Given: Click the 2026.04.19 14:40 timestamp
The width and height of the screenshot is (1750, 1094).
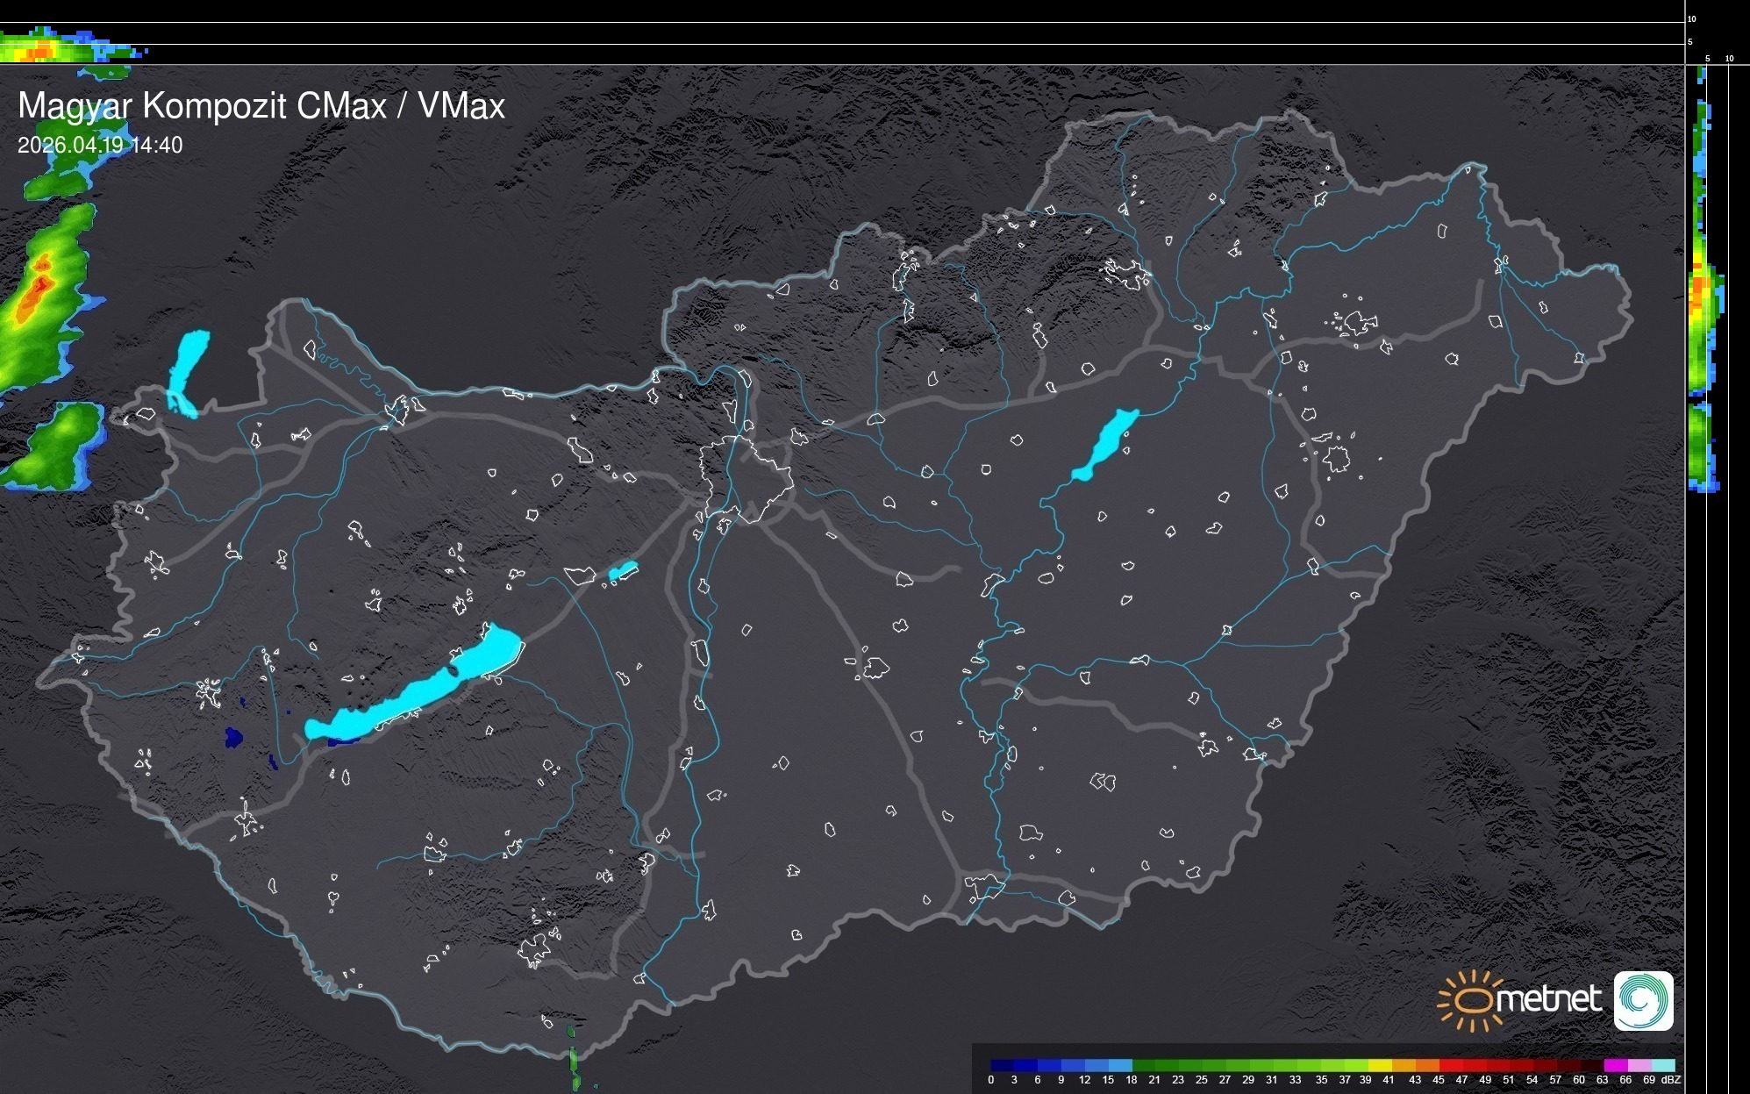Looking at the screenshot, I should [x=100, y=145].
